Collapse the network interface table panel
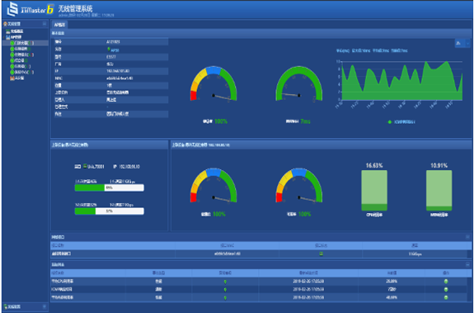Viewport: 474px width, 313px height. coord(467,237)
